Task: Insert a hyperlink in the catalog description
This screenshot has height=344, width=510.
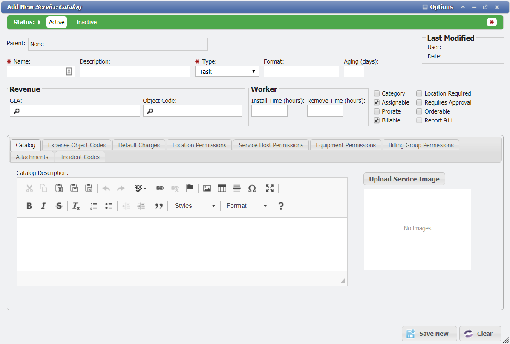Action: (x=159, y=188)
